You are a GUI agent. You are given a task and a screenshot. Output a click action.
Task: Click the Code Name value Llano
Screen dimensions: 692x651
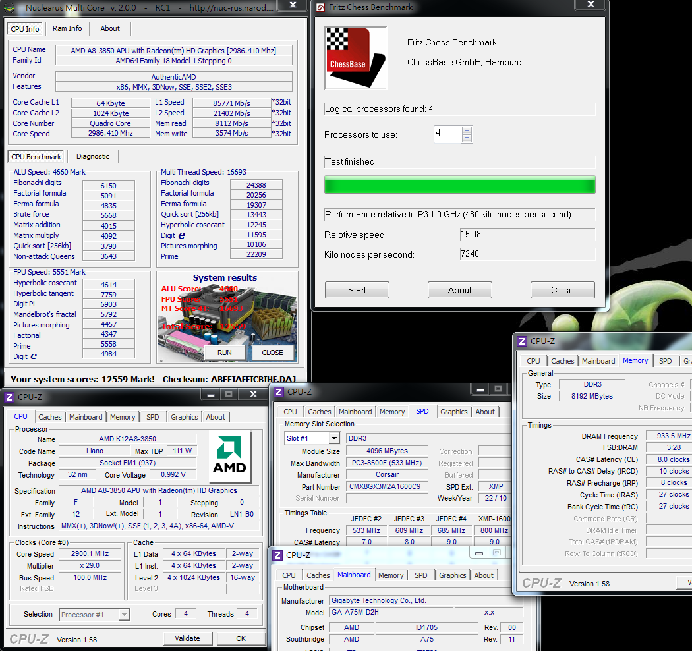tap(95, 451)
